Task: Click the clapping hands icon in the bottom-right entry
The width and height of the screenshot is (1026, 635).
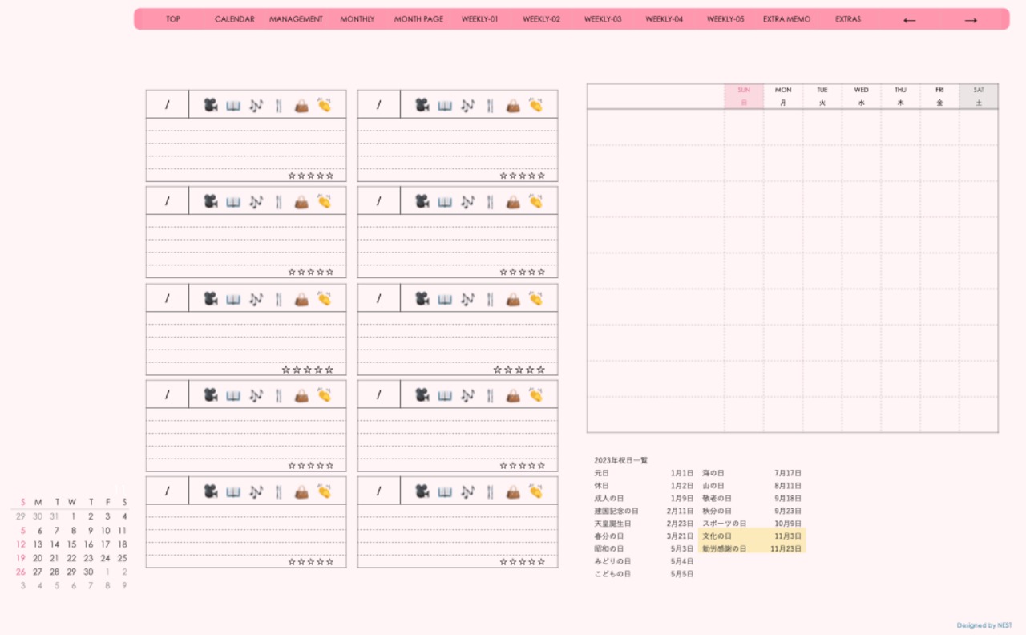Action: tap(535, 491)
